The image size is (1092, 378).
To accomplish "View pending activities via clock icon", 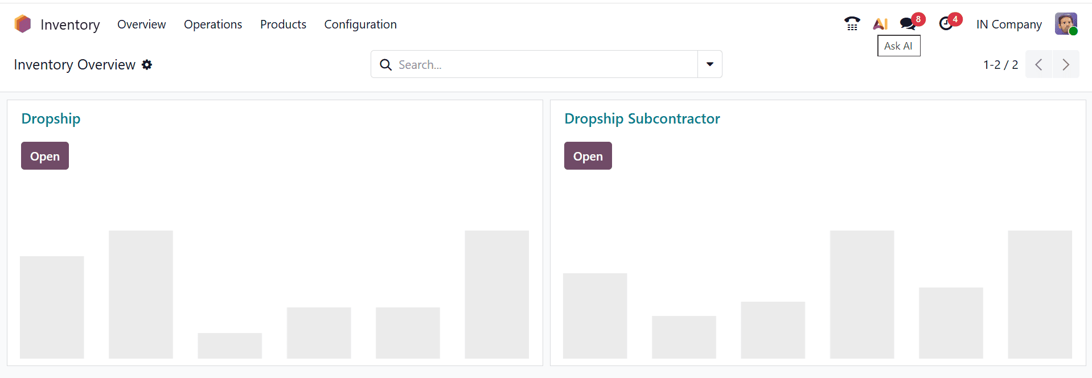I will coord(947,24).
